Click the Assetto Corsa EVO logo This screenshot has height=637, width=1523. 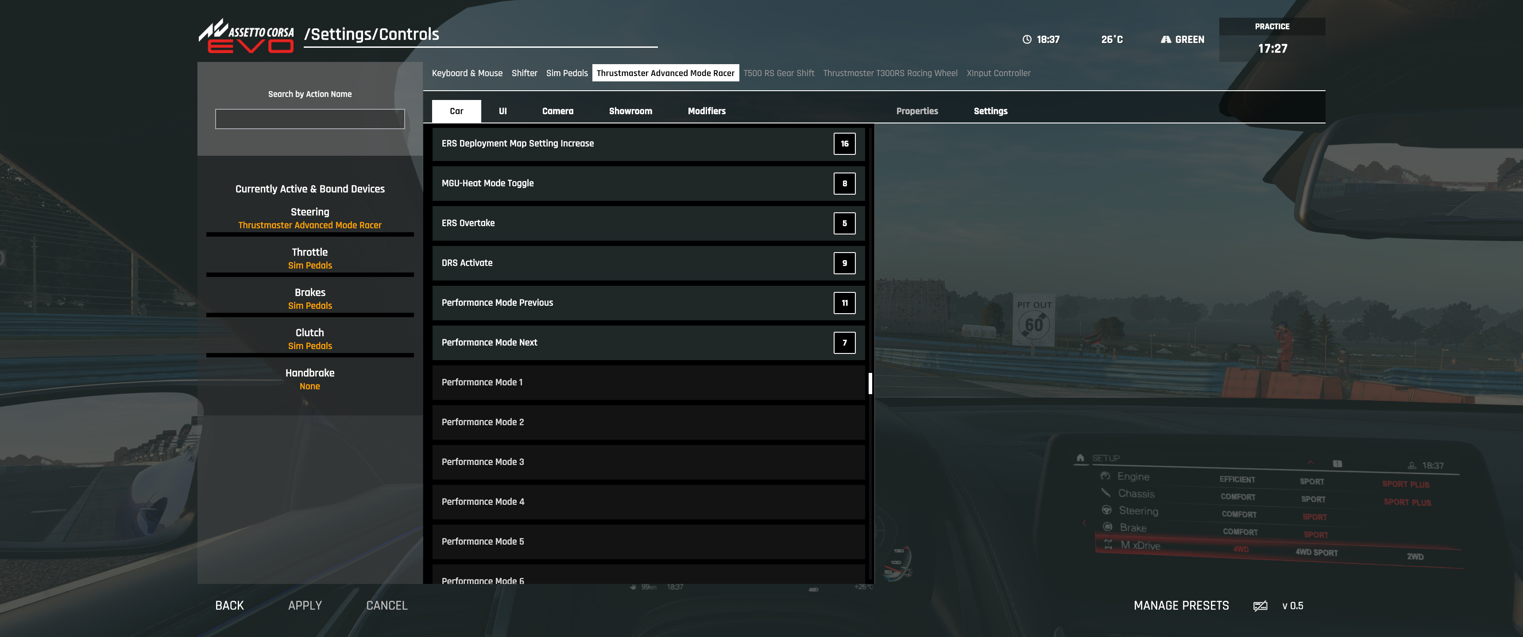point(246,36)
